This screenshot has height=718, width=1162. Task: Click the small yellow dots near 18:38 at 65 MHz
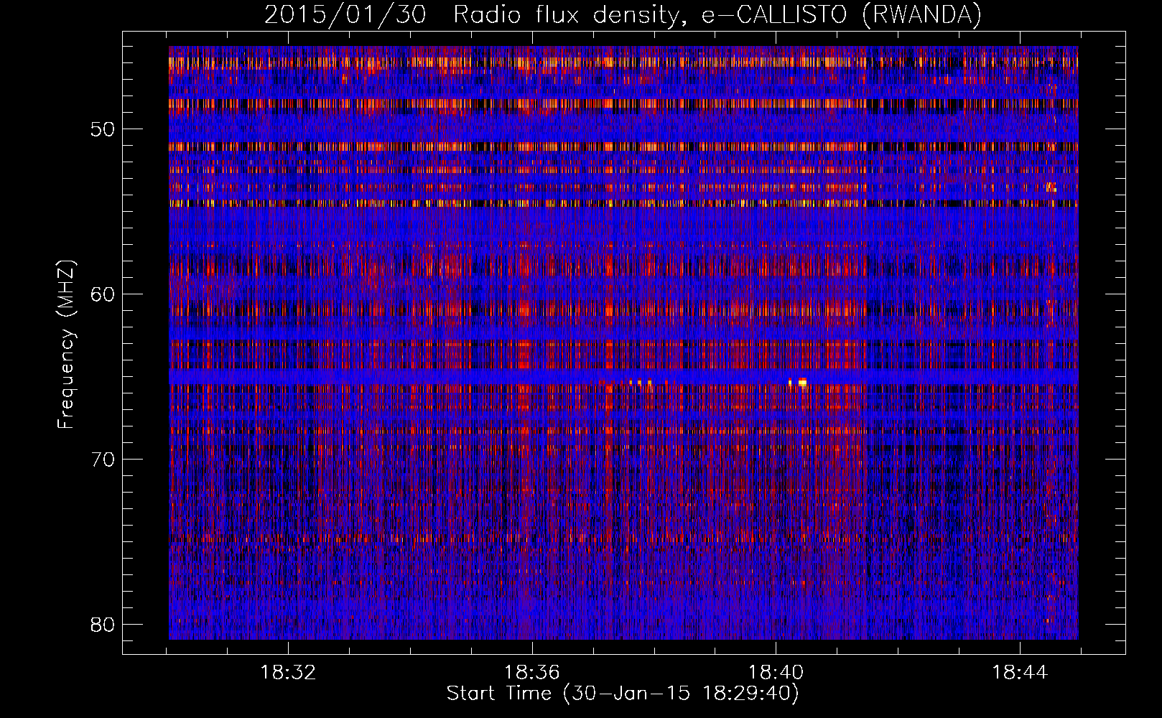(640, 382)
